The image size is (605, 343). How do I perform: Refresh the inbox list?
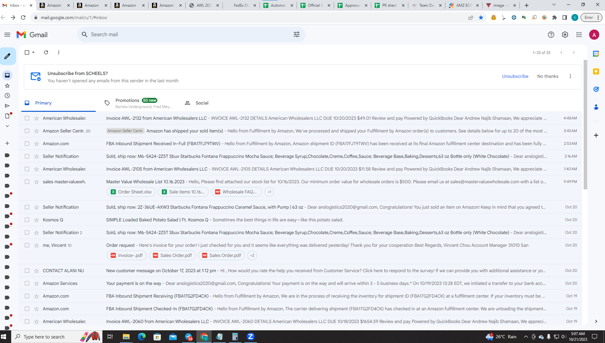tap(46, 52)
